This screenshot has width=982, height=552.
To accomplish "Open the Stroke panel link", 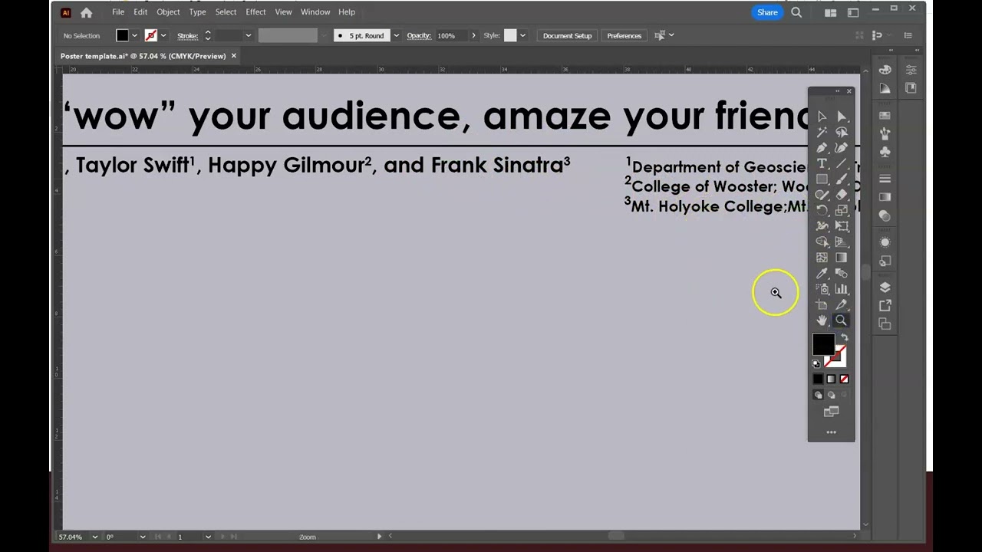I will [187, 35].
